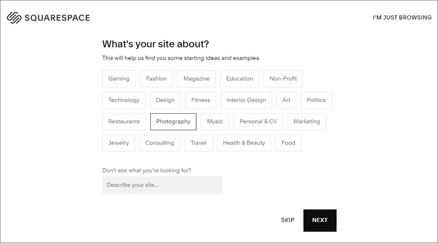
Task: Toggle the Magazine option
Action: pyautogui.click(x=196, y=79)
